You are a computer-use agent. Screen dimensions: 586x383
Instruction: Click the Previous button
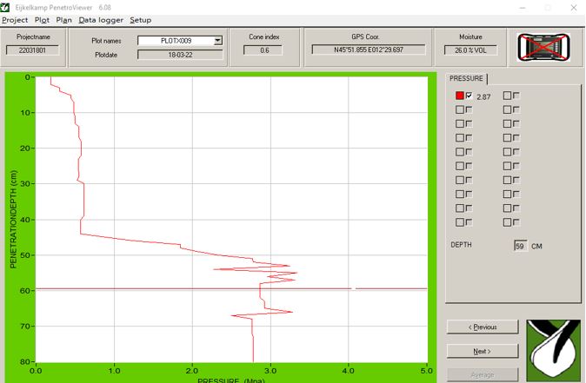[x=483, y=327]
